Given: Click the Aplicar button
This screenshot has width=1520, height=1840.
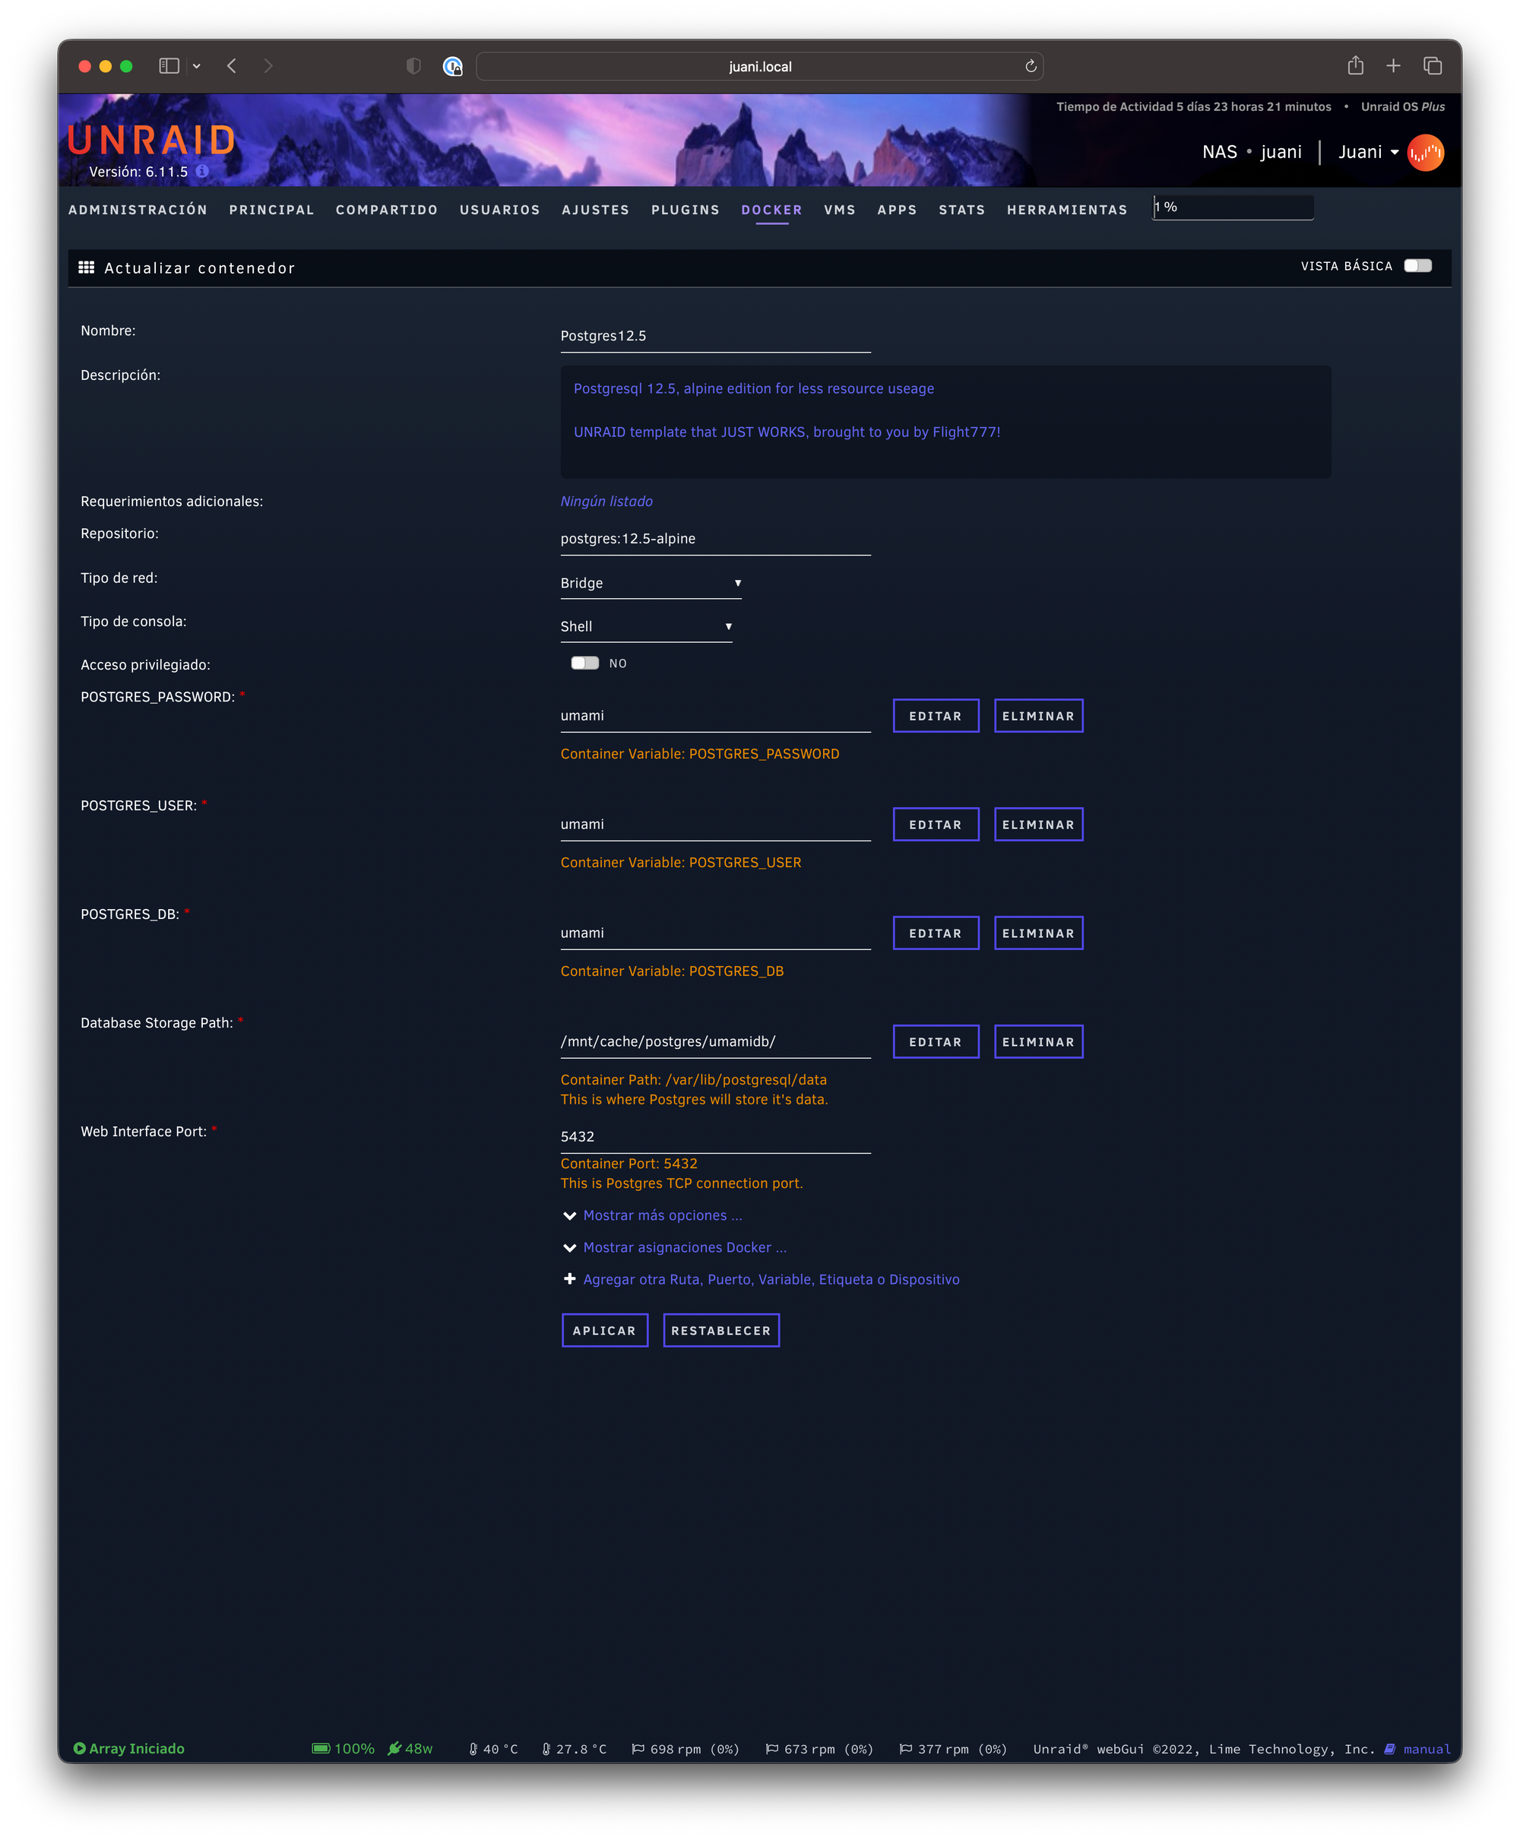Looking at the screenshot, I should pyautogui.click(x=605, y=1331).
